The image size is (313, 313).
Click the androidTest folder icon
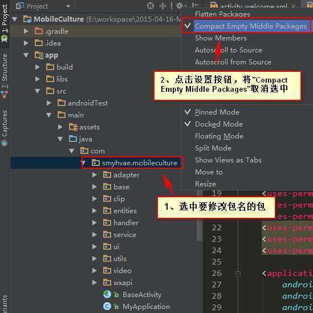point(62,103)
